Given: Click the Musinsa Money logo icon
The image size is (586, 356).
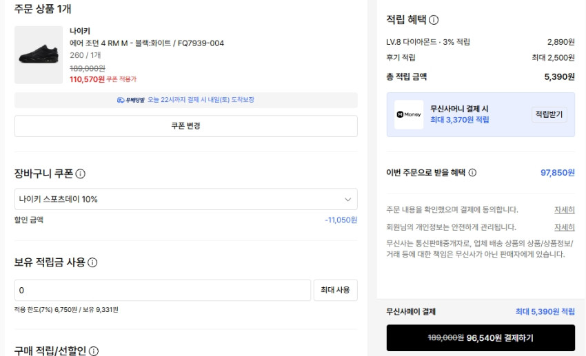Looking at the screenshot, I should [409, 115].
